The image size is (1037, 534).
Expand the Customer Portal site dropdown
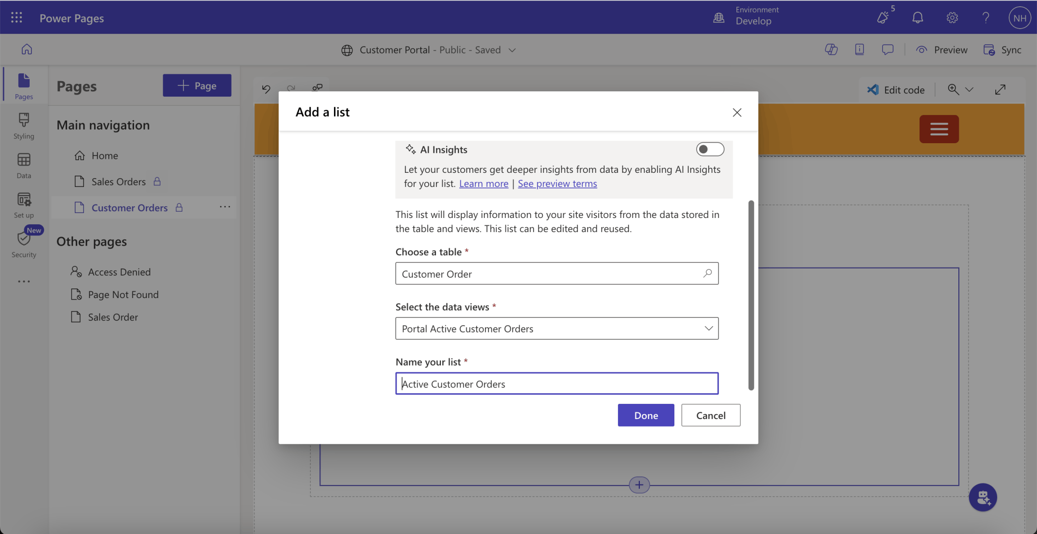pyautogui.click(x=512, y=50)
